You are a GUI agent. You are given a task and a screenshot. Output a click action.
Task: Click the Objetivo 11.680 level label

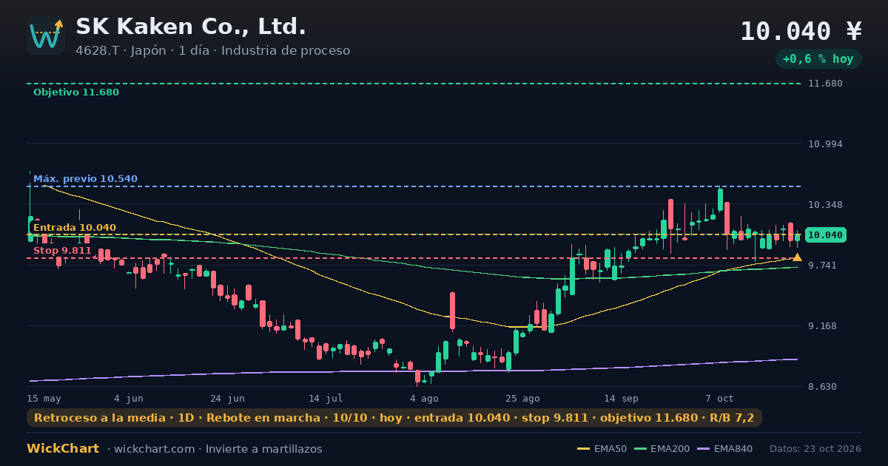tap(76, 92)
